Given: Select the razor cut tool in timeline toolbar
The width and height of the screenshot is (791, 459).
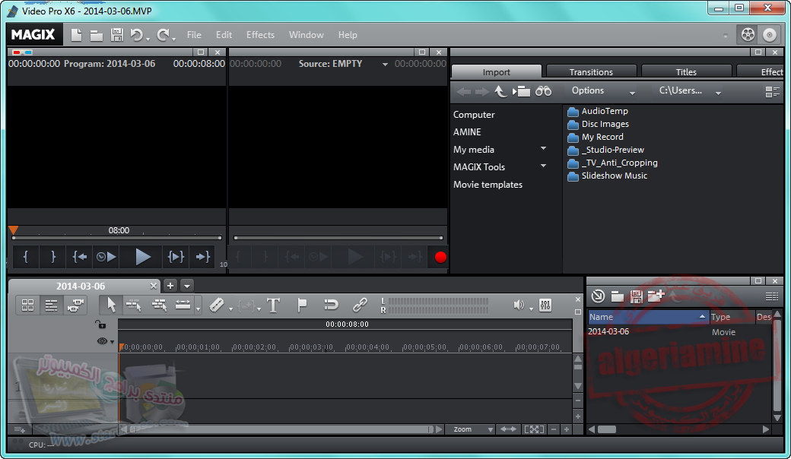Looking at the screenshot, I should [x=217, y=305].
